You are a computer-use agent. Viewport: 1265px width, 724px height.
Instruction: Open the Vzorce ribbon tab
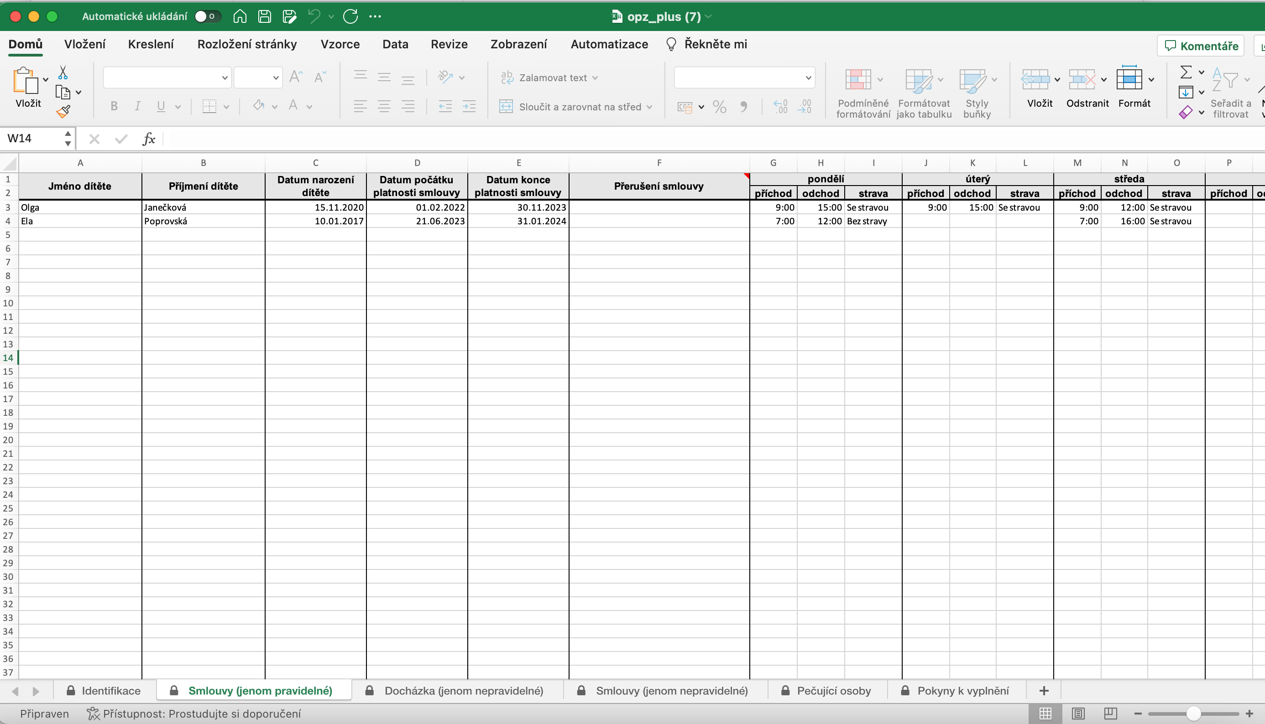340,44
